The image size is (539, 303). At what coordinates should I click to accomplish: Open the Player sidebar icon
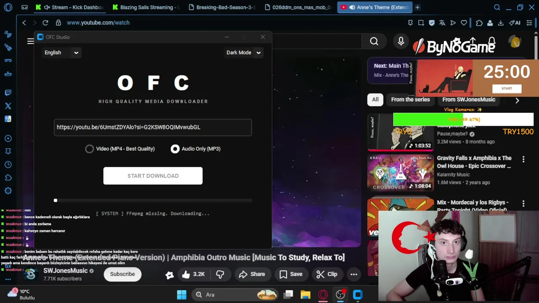tap(8, 138)
